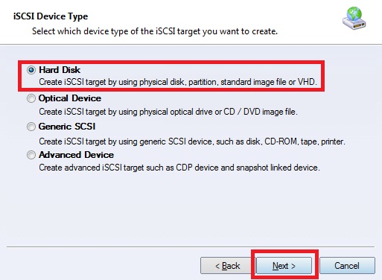
Task: Click the description mentioning tape and printer
Action: (192, 141)
